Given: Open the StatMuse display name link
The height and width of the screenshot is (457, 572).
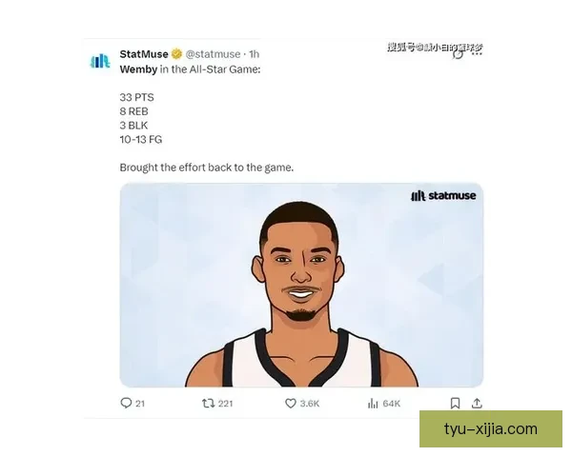Looking at the screenshot, I should coord(144,54).
